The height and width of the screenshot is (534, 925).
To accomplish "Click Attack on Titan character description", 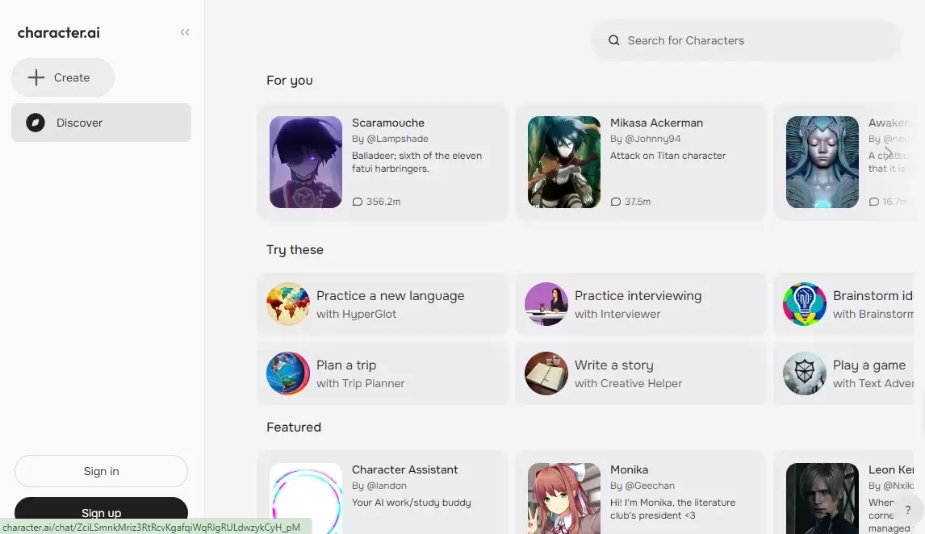I will point(668,156).
